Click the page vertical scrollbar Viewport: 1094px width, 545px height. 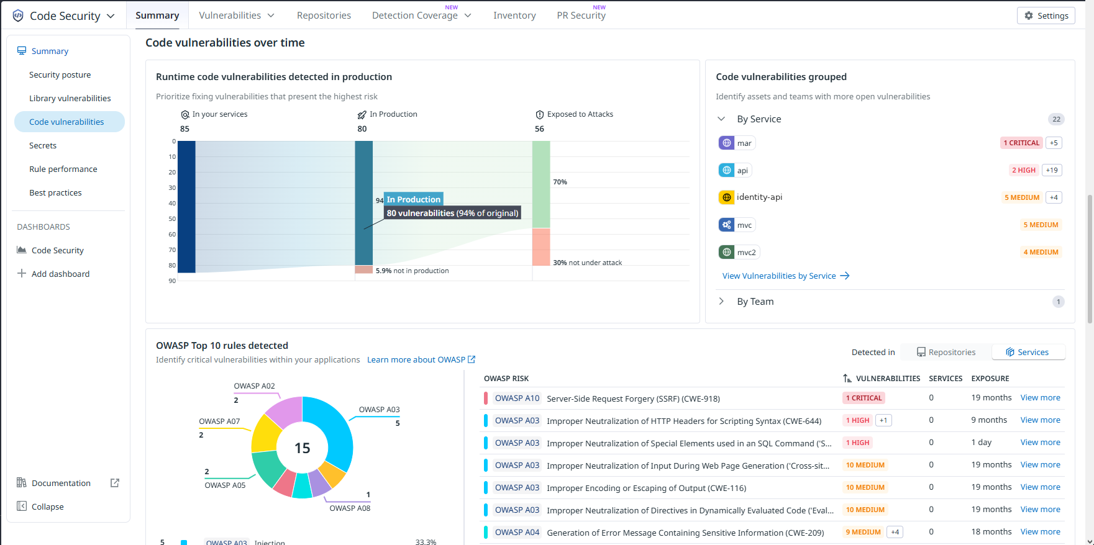point(1090,258)
